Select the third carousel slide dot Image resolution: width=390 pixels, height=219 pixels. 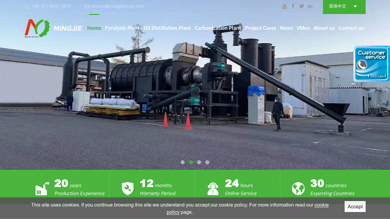coord(199,162)
